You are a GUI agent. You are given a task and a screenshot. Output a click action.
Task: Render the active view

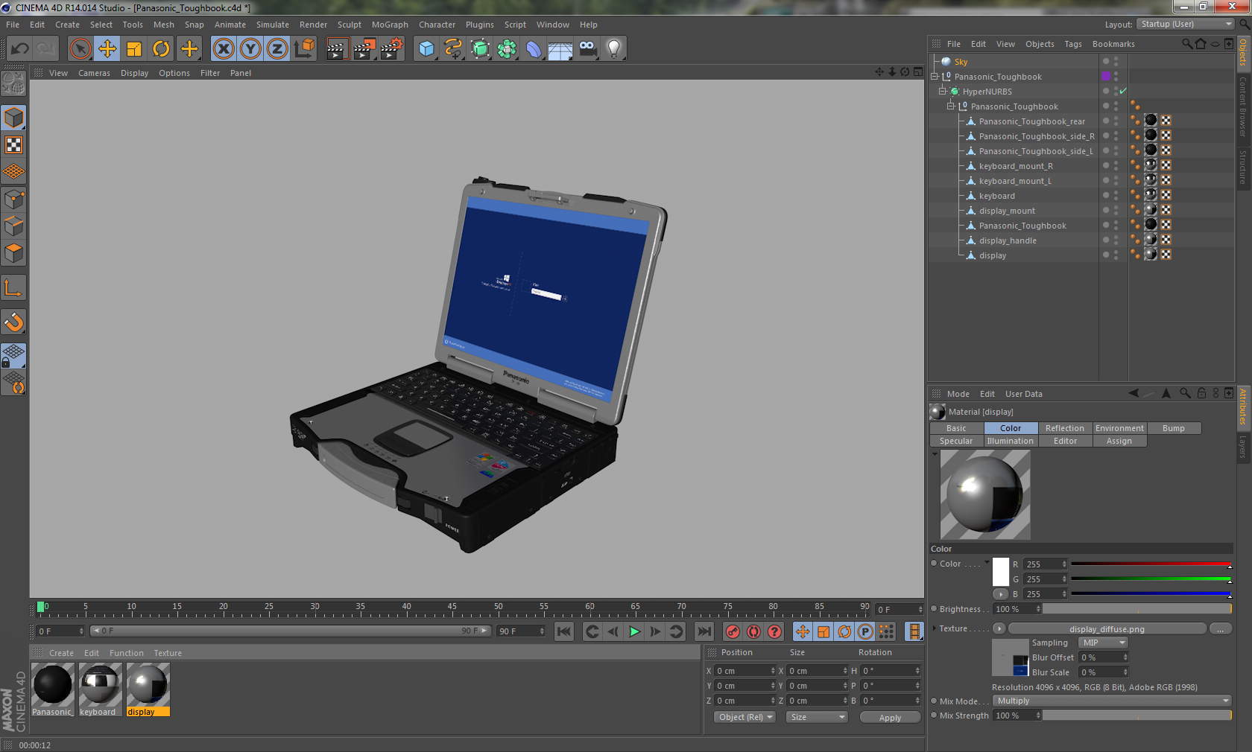(337, 49)
